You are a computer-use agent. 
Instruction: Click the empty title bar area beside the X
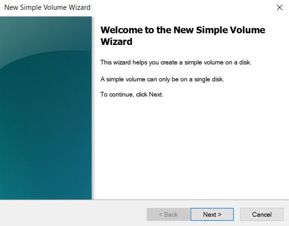click(x=183, y=8)
